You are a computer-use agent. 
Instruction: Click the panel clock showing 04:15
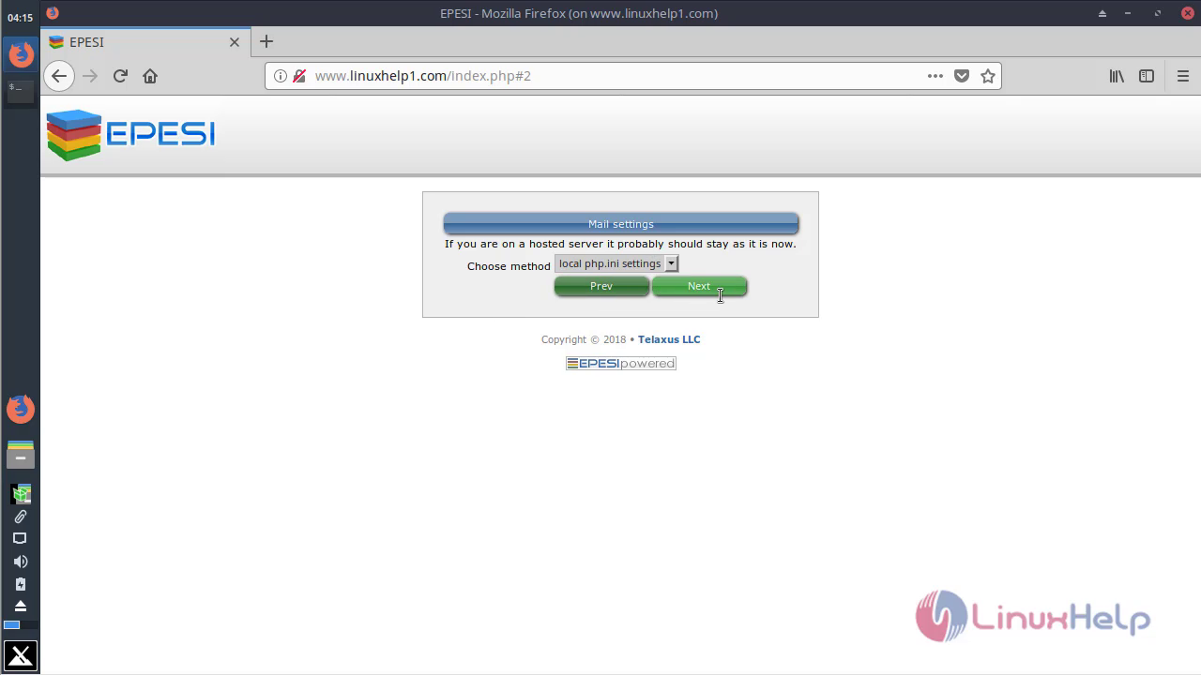click(21, 18)
